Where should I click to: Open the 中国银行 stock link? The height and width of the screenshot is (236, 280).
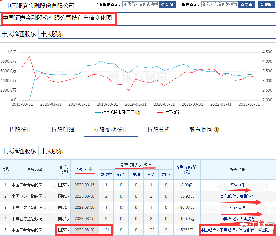(209, 230)
